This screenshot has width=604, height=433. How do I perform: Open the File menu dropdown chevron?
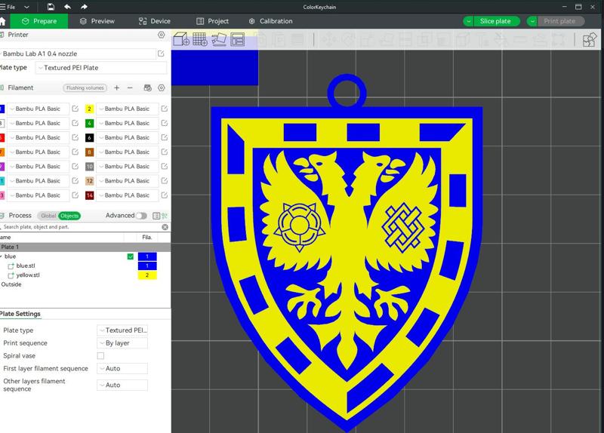tap(26, 7)
